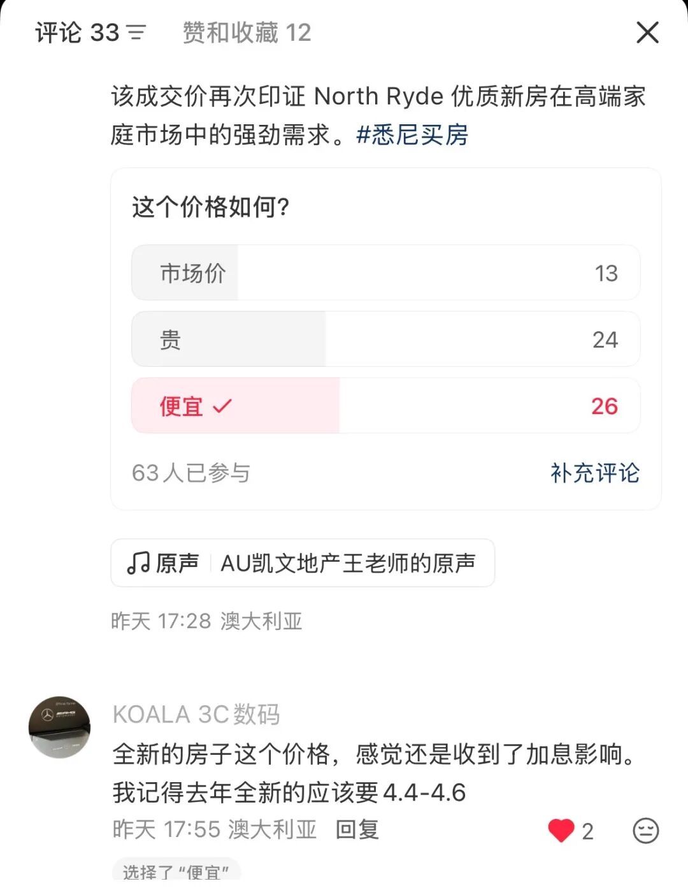Select the 贵 poll option
Screen dimensions: 688x893
tap(385, 339)
